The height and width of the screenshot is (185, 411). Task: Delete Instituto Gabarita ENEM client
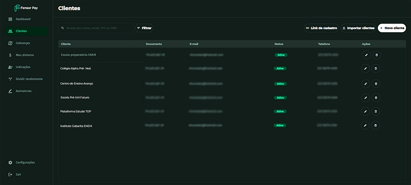376,125
